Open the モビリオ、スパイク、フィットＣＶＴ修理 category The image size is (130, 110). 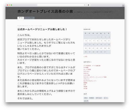(x=95, y=77)
